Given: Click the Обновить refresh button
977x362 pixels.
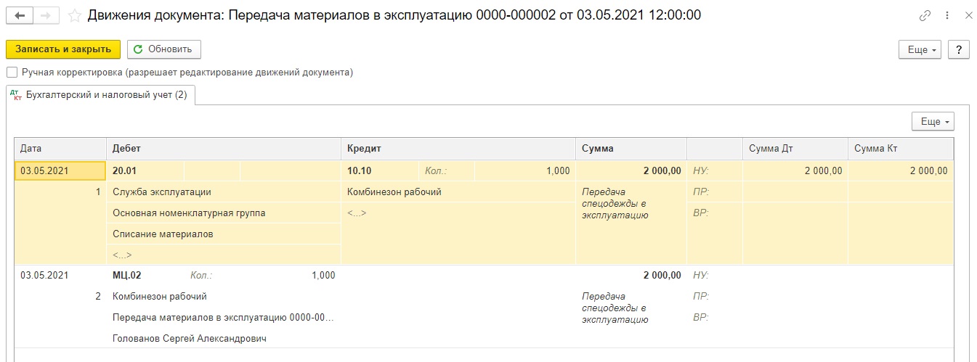Looking at the screenshot, I should tap(163, 49).
